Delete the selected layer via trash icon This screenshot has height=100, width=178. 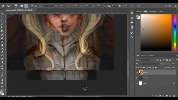(174, 96)
